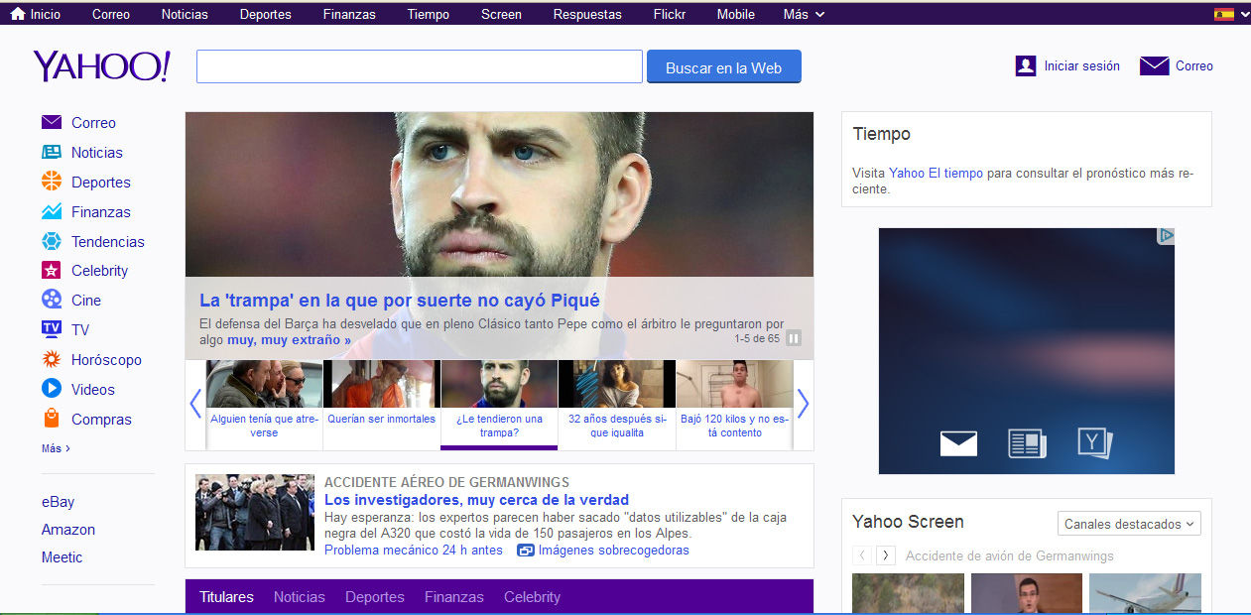Open Los investigadores, muy cerca de la verdad

[476, 500]
